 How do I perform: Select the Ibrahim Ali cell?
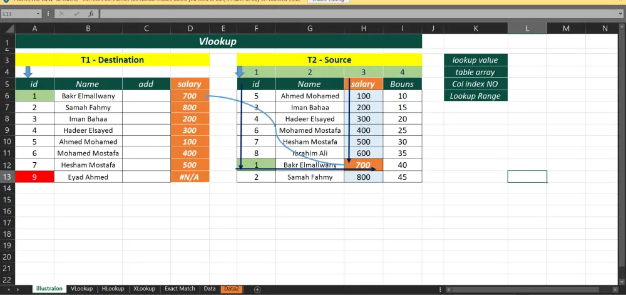(x=310, y=153)
